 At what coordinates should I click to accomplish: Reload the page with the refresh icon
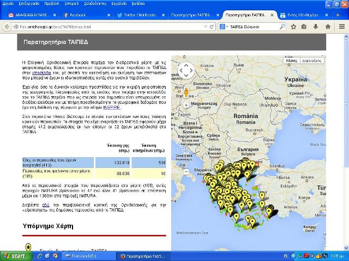point(212,26)
